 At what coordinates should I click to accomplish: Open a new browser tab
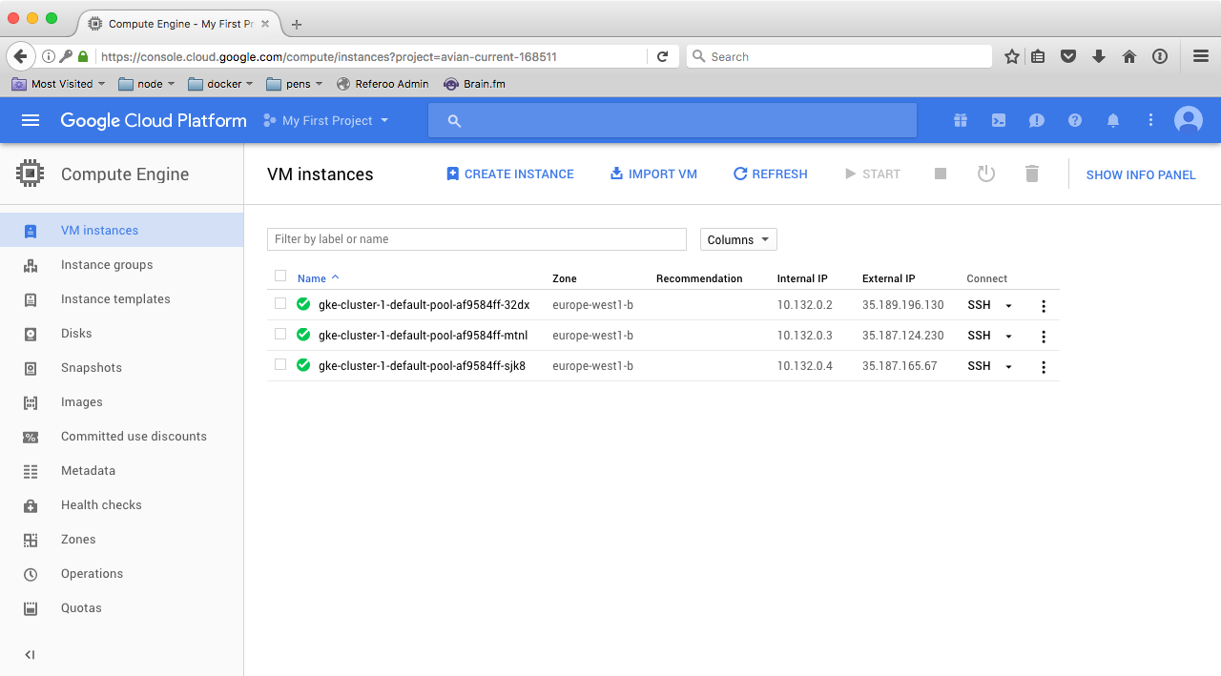point(297,24)
